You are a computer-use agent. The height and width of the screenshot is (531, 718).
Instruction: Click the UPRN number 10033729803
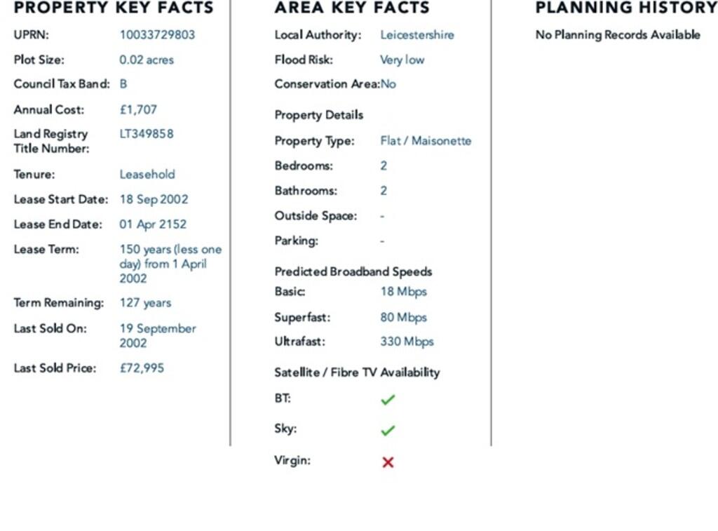click(x=157, y=34)
